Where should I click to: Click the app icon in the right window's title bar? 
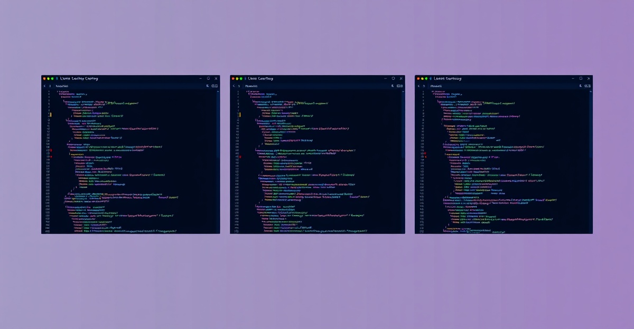[x=431, y=78]
